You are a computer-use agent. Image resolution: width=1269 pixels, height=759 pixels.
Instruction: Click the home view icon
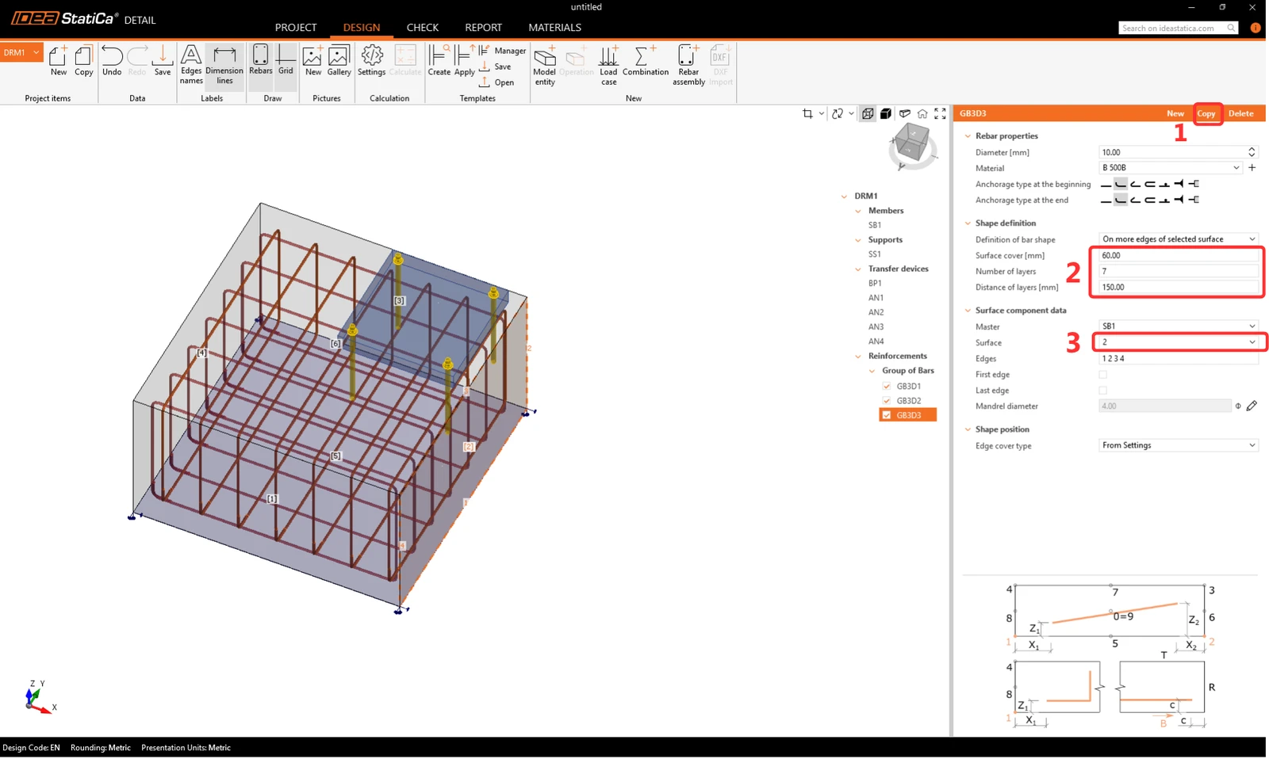point(922,114)
